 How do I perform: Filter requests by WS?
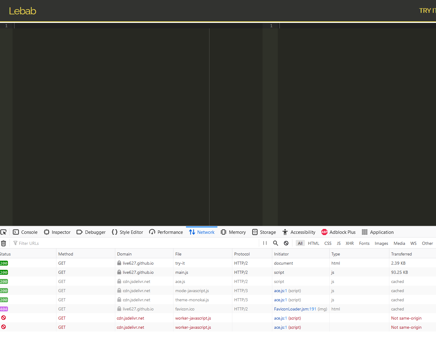413,243
